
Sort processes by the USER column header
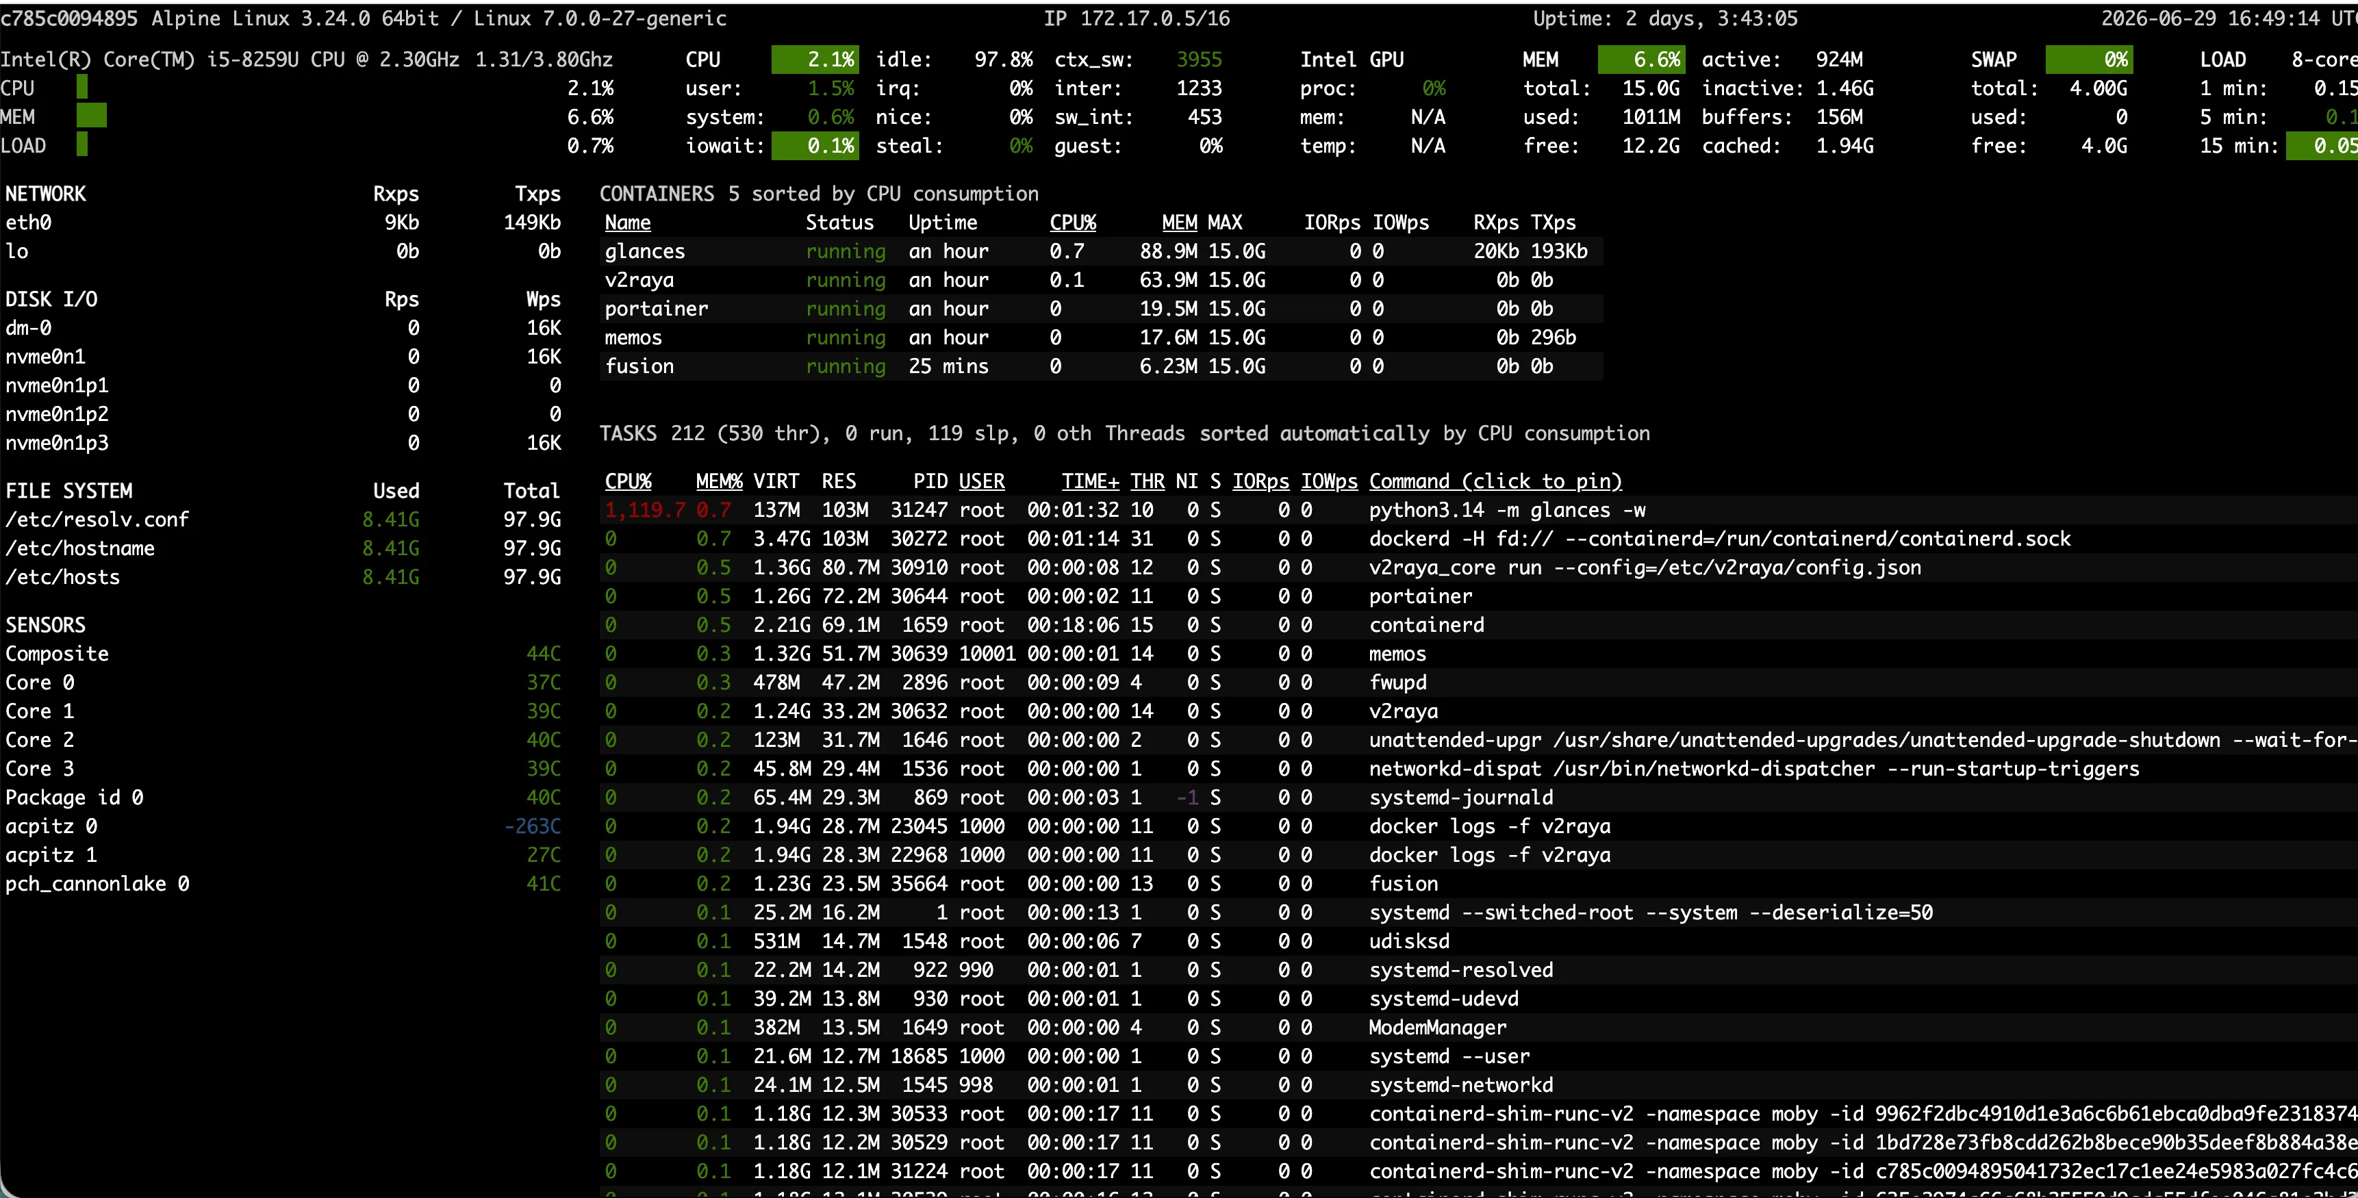point(981,481)
